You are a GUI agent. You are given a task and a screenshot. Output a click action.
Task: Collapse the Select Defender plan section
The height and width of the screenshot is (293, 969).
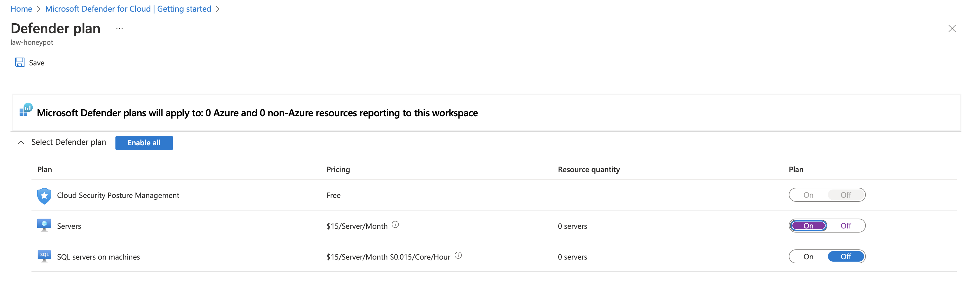pyautogui.click(x=21, y=142)
